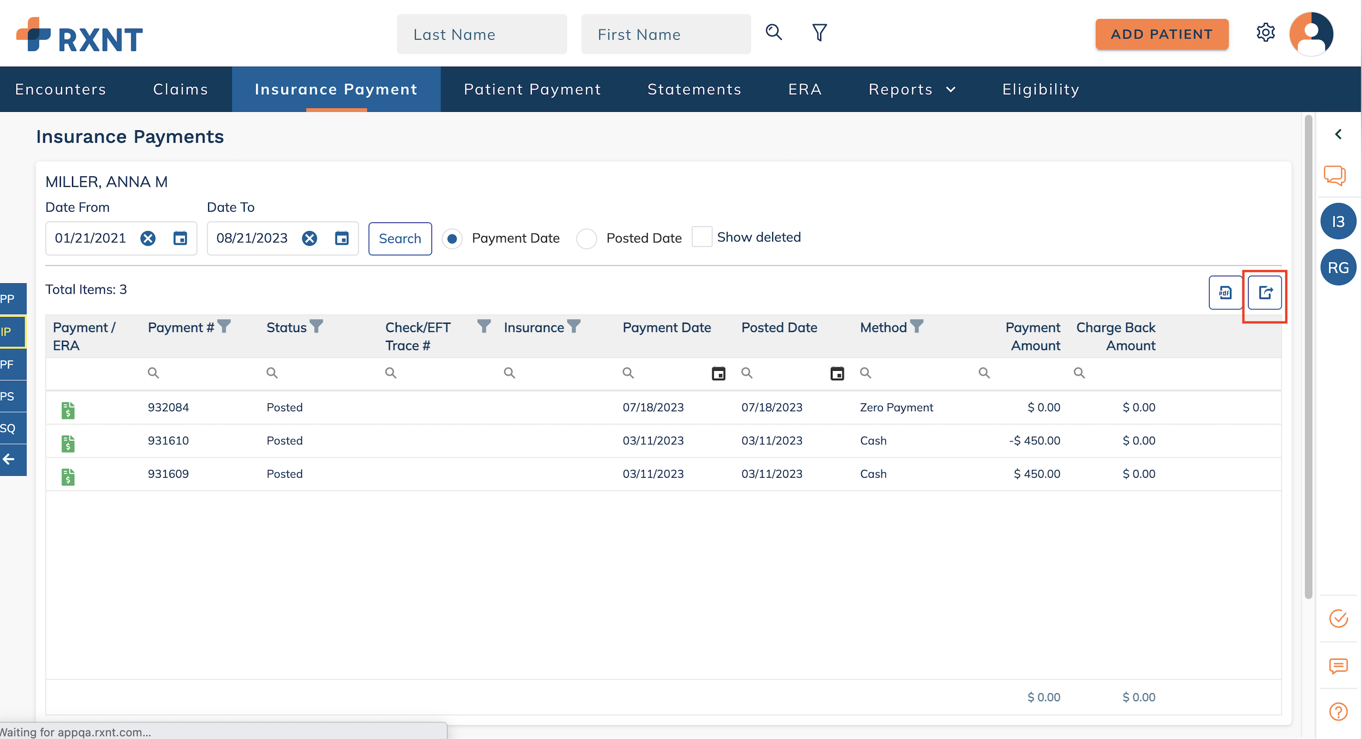Open Posted Date column calendar filter
The width and height of the screenshot is (1362, 739).
click(x=837, y=373)
